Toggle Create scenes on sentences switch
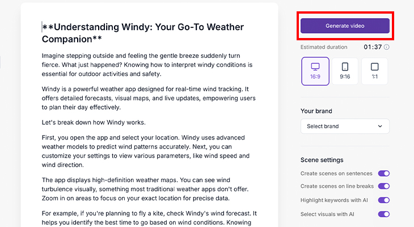 [x=383, y=173]
